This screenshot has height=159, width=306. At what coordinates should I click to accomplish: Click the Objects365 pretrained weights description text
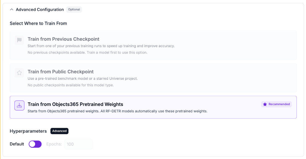click(117, 111)
